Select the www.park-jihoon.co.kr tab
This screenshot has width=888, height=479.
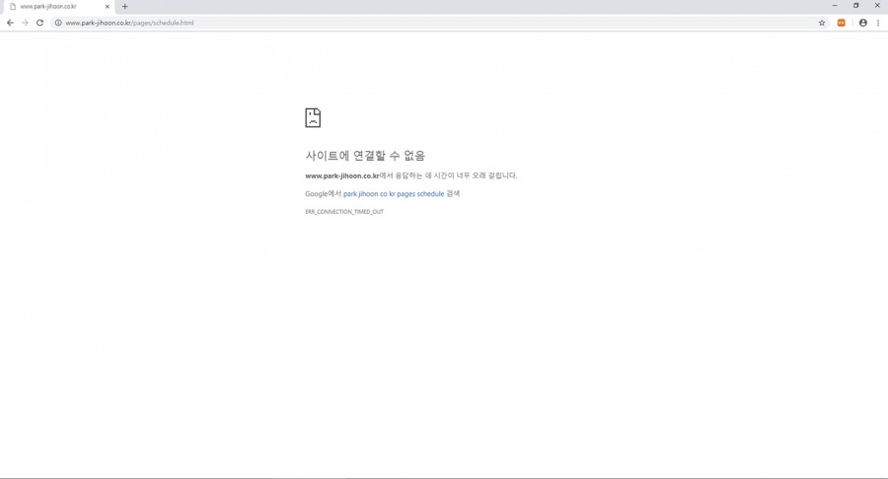tap(54, 7)
